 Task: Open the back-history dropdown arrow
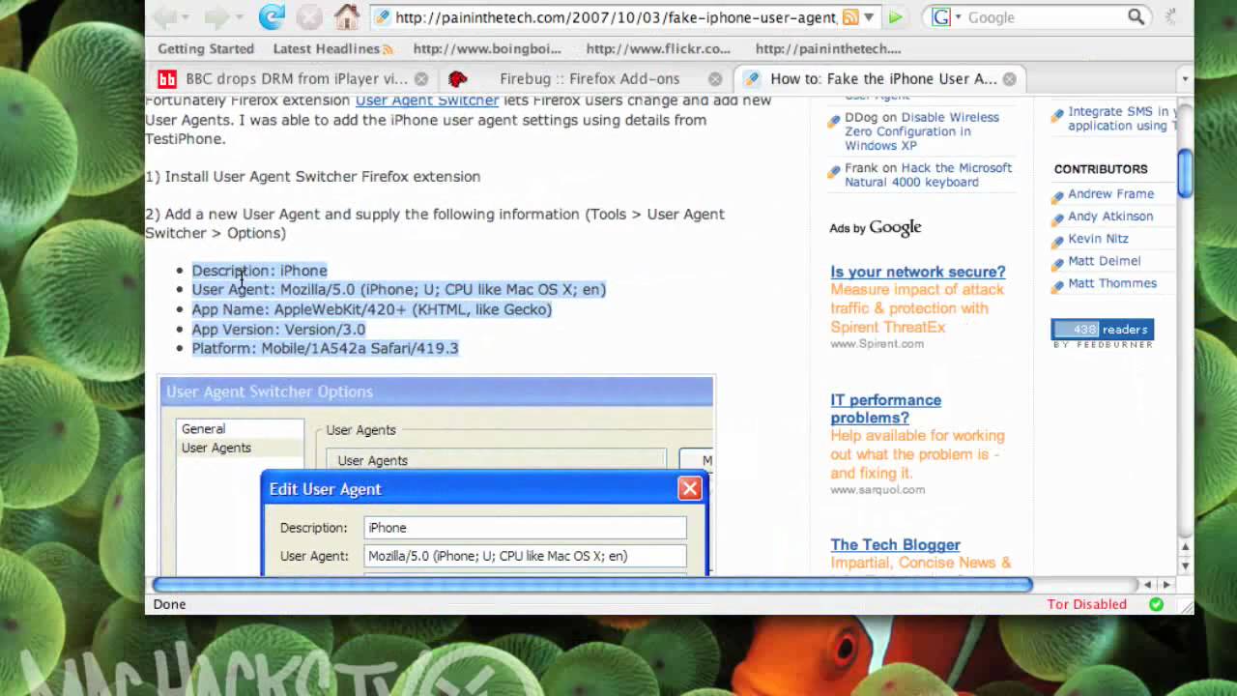[187, 17]
